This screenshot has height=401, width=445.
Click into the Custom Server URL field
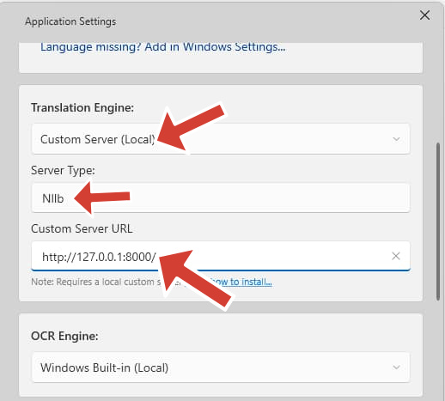(221, 256)
